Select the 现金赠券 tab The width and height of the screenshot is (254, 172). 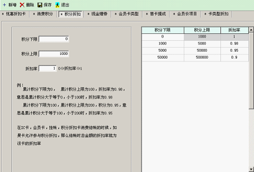98,14
